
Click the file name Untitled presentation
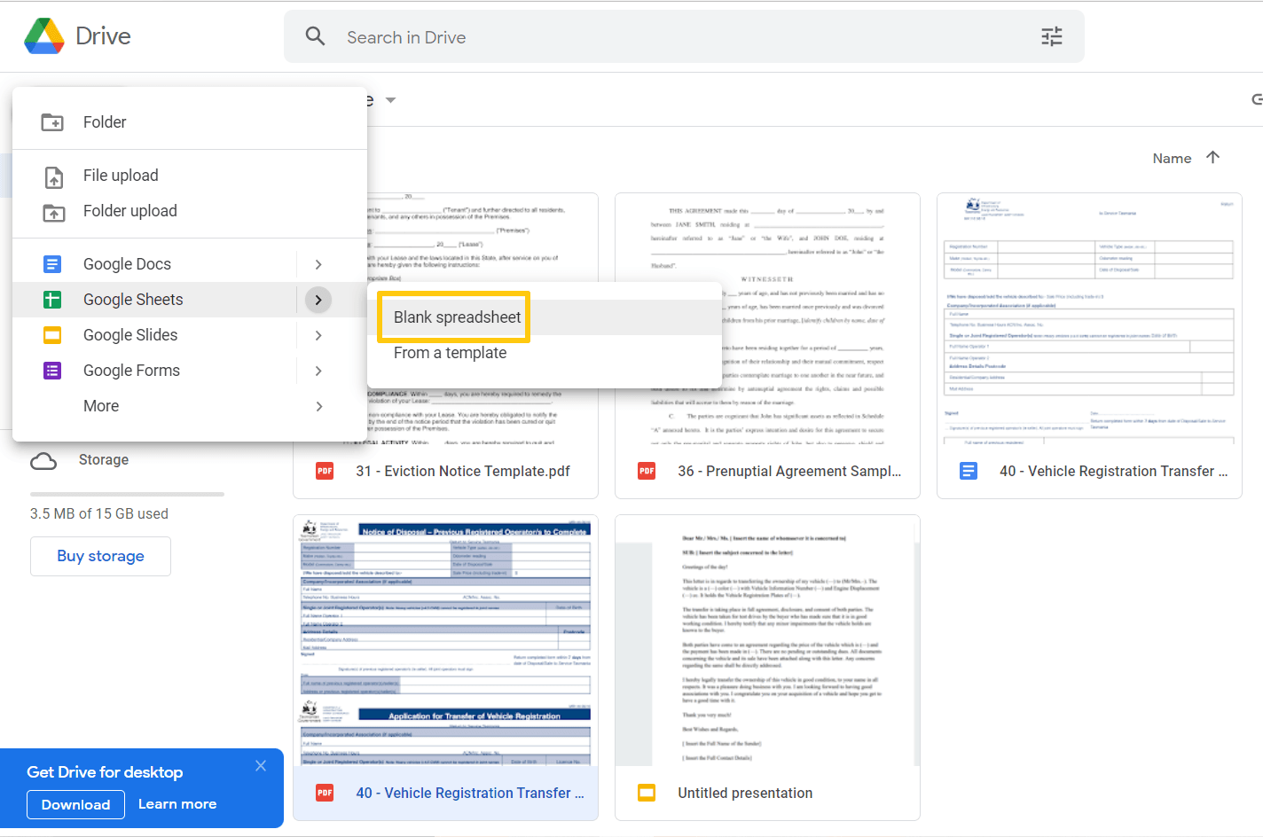[745, 793]
